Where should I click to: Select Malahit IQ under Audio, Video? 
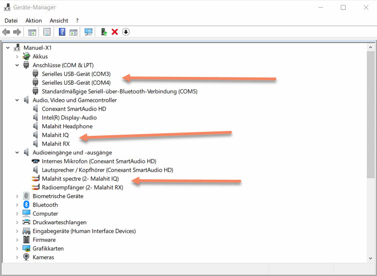point(56,135)
